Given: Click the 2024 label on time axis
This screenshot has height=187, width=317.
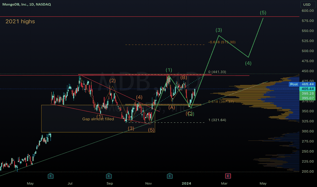Looking at the screenshot, I should (x=186, y=183).
